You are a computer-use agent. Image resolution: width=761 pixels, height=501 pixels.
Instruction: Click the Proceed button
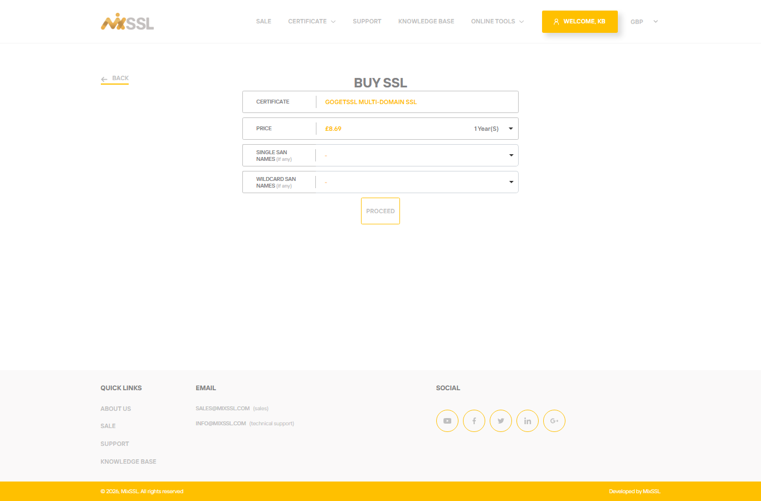[380, 211]
